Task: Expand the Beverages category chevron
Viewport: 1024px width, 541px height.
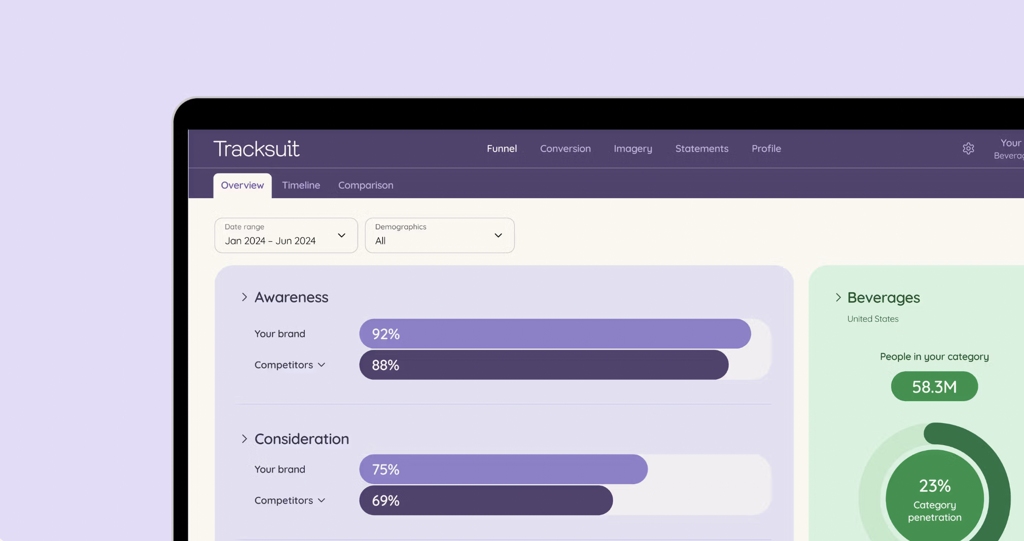Action: tap(838, 298)
